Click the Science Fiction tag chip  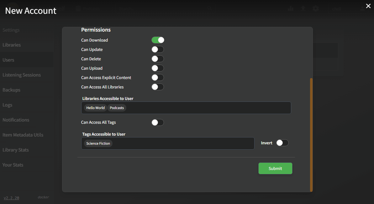98,143
